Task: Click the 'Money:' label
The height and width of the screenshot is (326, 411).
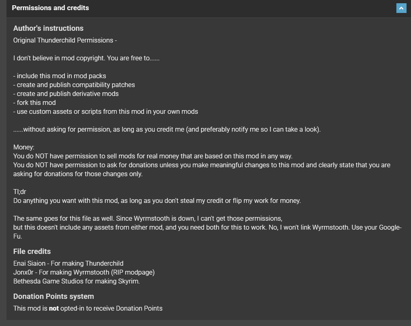Action: (24, 147)
